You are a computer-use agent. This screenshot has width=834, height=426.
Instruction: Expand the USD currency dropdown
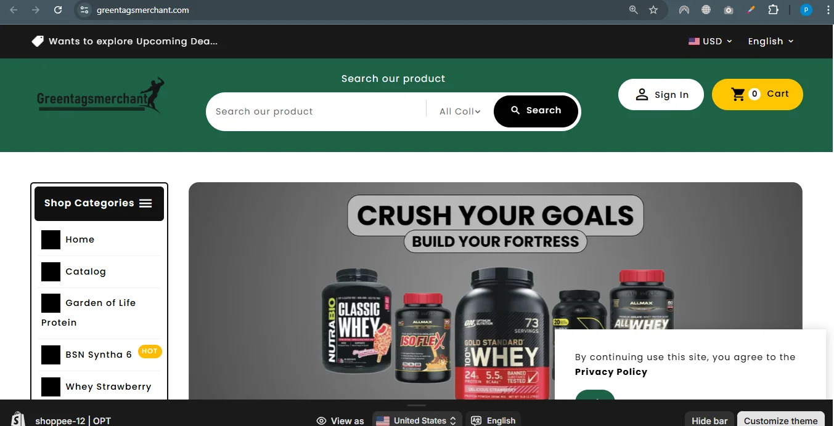click(711, 41)
